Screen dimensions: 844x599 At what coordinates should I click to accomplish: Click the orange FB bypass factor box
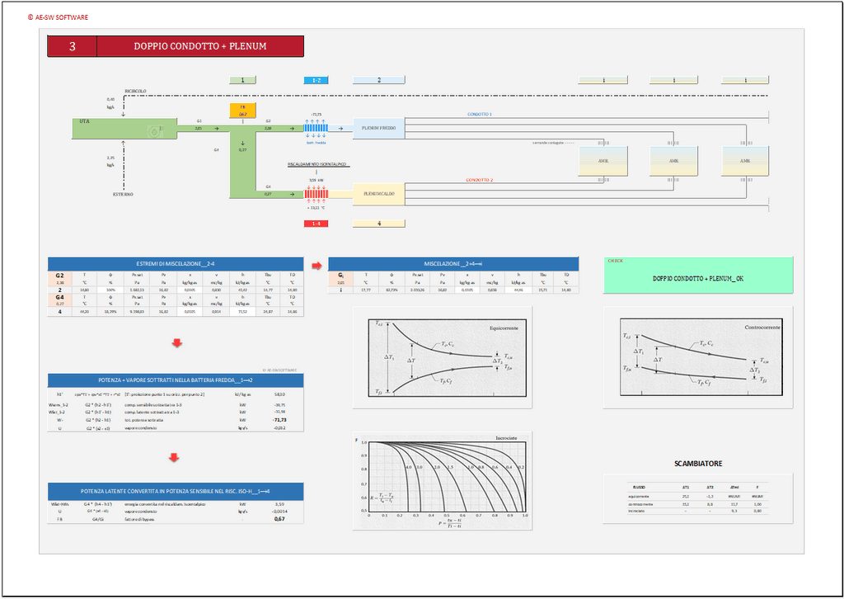[x=242, y=111]
